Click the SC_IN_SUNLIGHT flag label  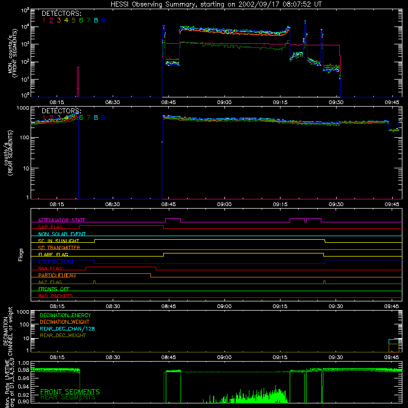pyautogui.click(x=59, y=241)
